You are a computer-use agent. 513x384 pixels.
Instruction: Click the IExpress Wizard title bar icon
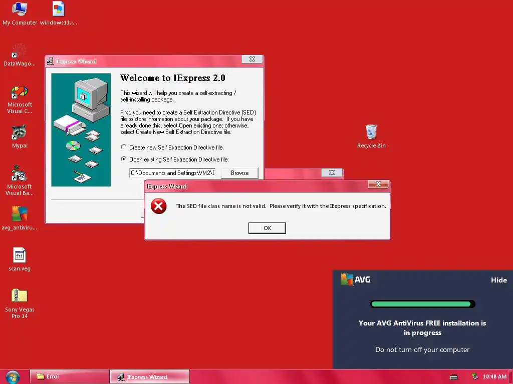(50, 61)
